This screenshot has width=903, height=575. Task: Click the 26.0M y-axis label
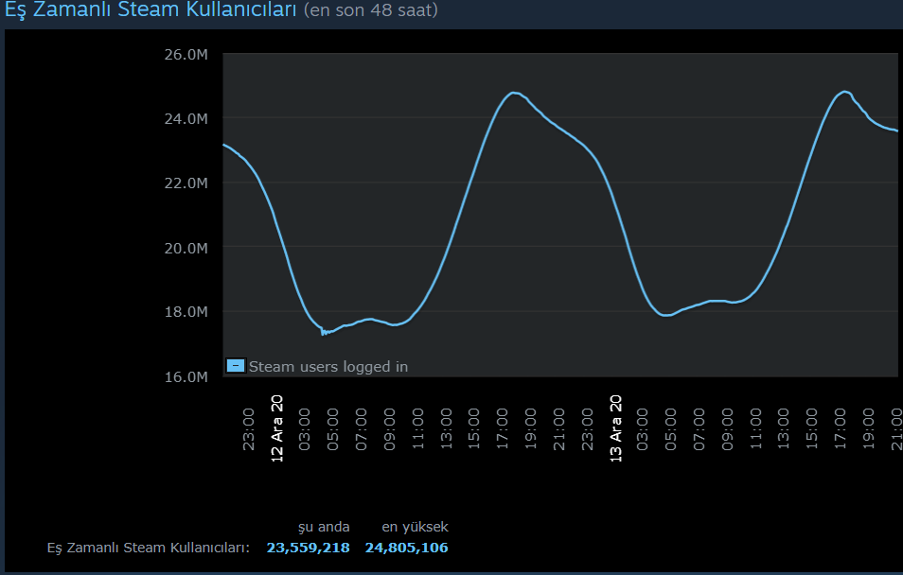[186, 55]
